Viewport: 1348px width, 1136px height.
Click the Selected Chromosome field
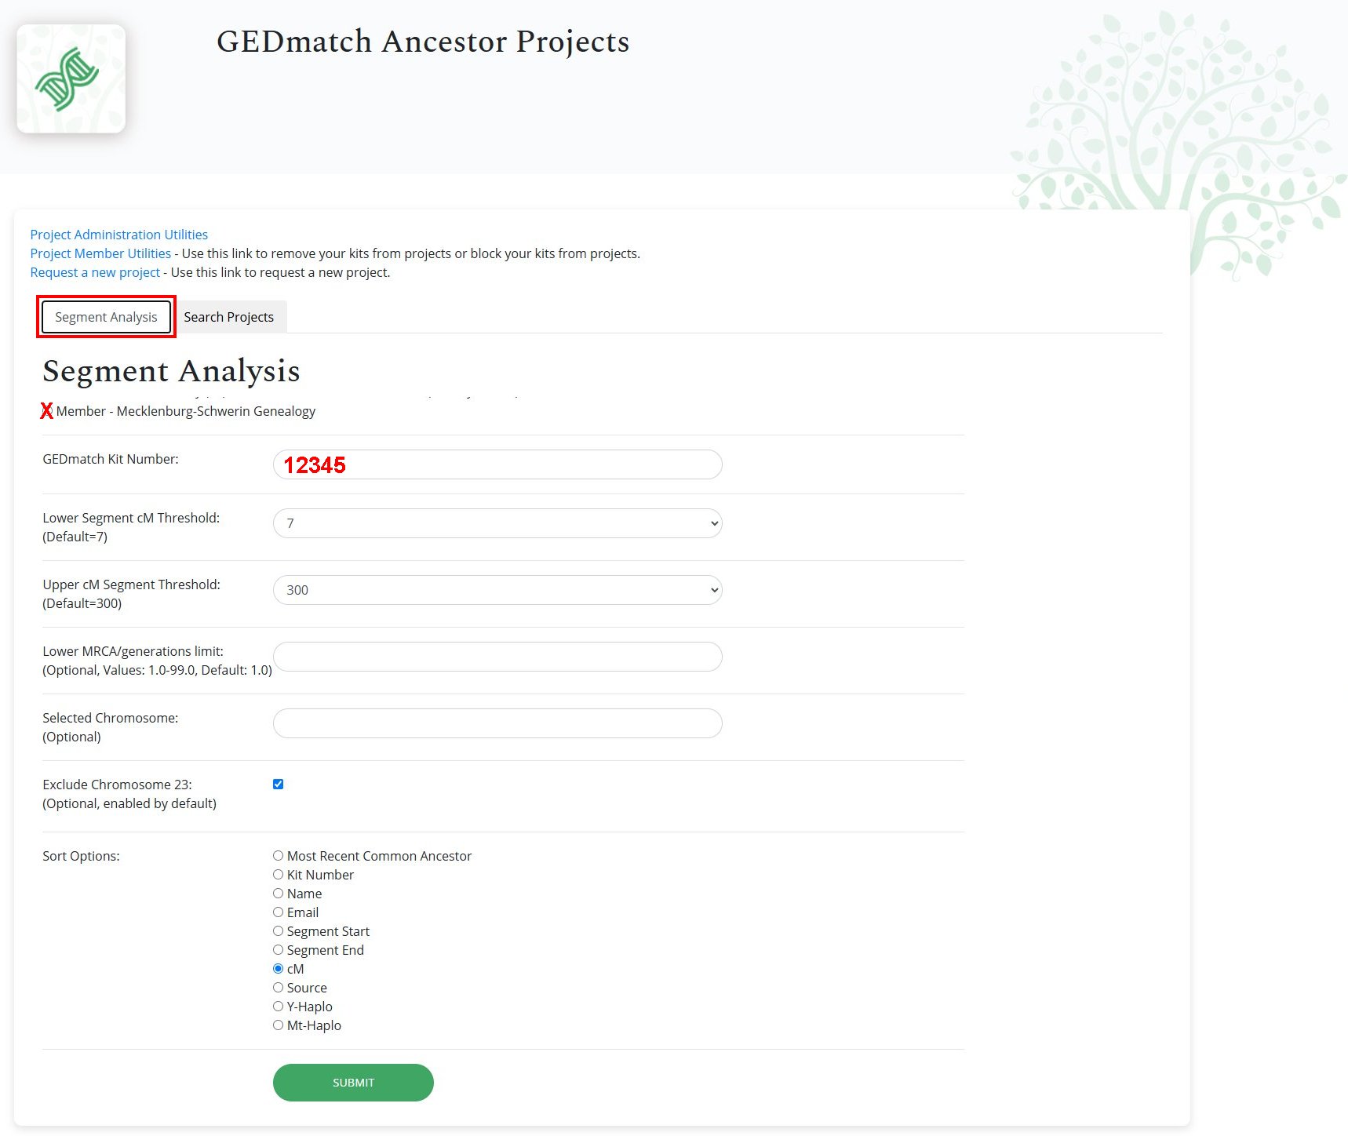pyautogui.click(x=497, y=723)
